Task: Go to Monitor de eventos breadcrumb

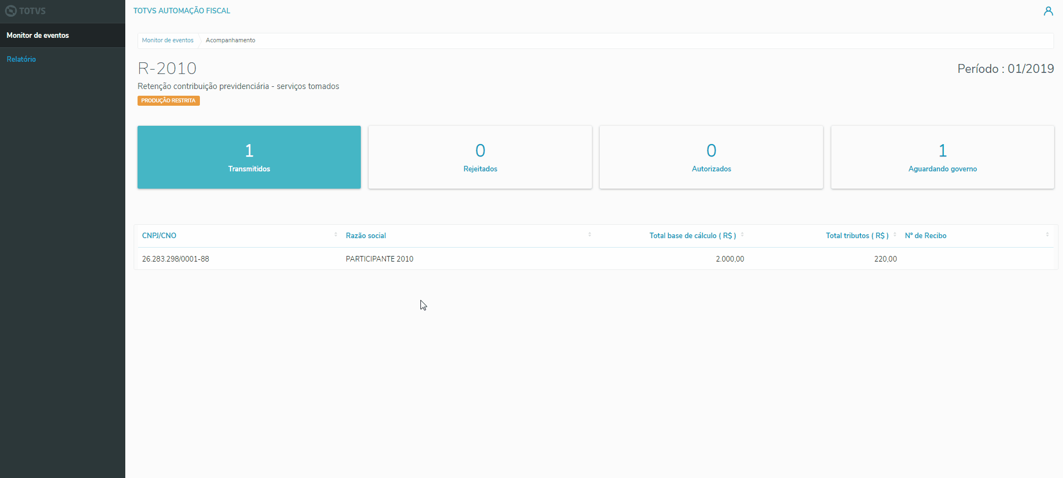Action: 168,40
